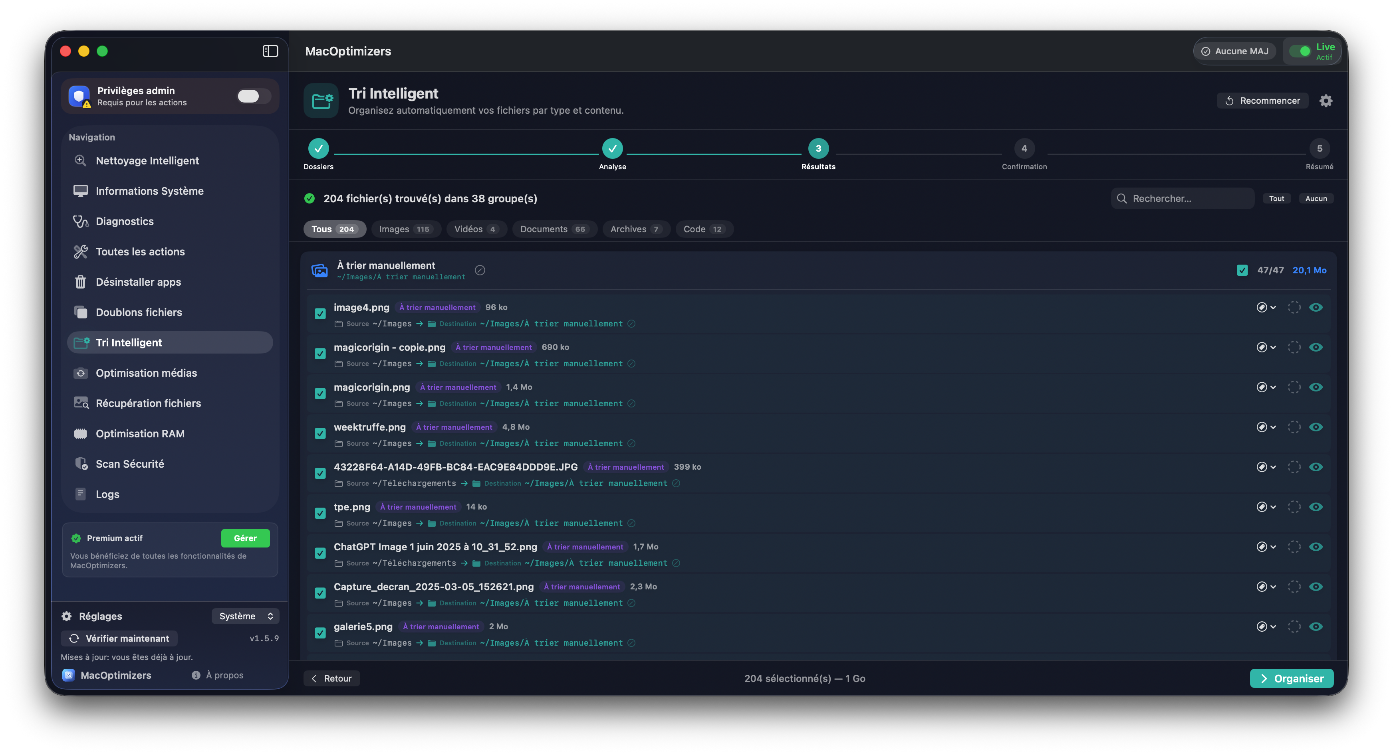Image resolution: width=1393 pixels, height=755 pixels.
Task: Open the Nettoyage Intelligent tool
Action: click(147, 160)
